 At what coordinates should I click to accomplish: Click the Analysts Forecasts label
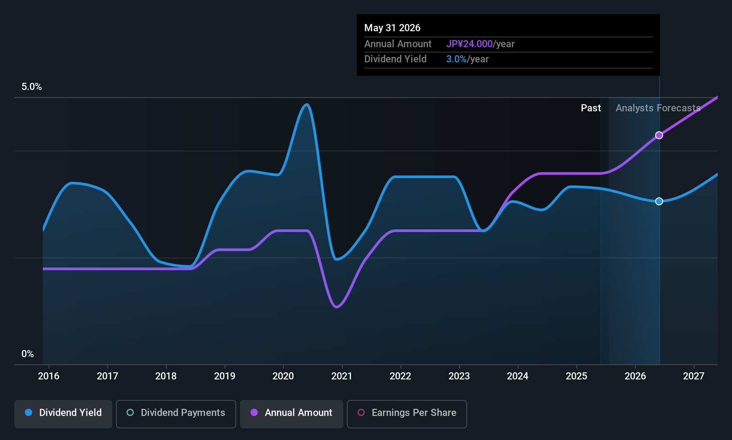658,108
